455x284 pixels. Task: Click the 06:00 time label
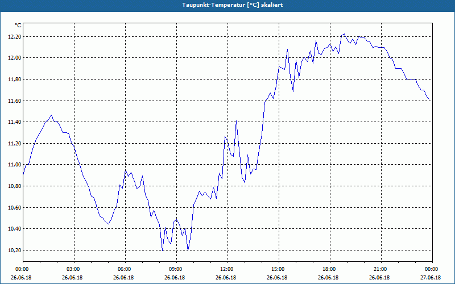click(125, 269)
